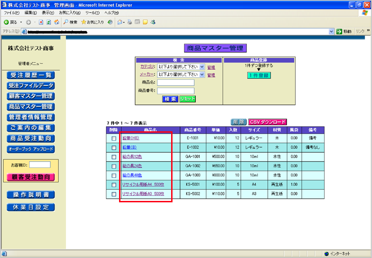Expand the カテゴリ dropdown list

(x=202, y=67)
